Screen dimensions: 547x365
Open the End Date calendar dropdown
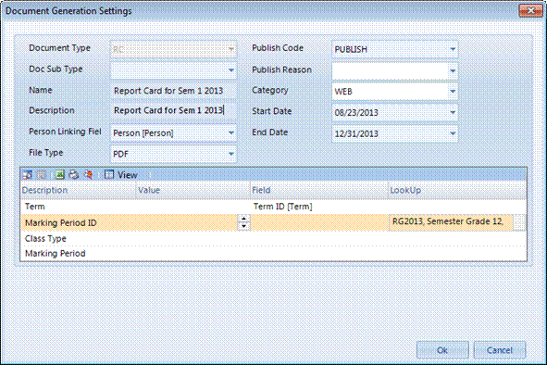point(453,133)
